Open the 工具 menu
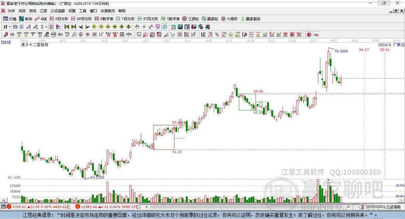This screenshot has width=405, height=219. click(83, 11)
